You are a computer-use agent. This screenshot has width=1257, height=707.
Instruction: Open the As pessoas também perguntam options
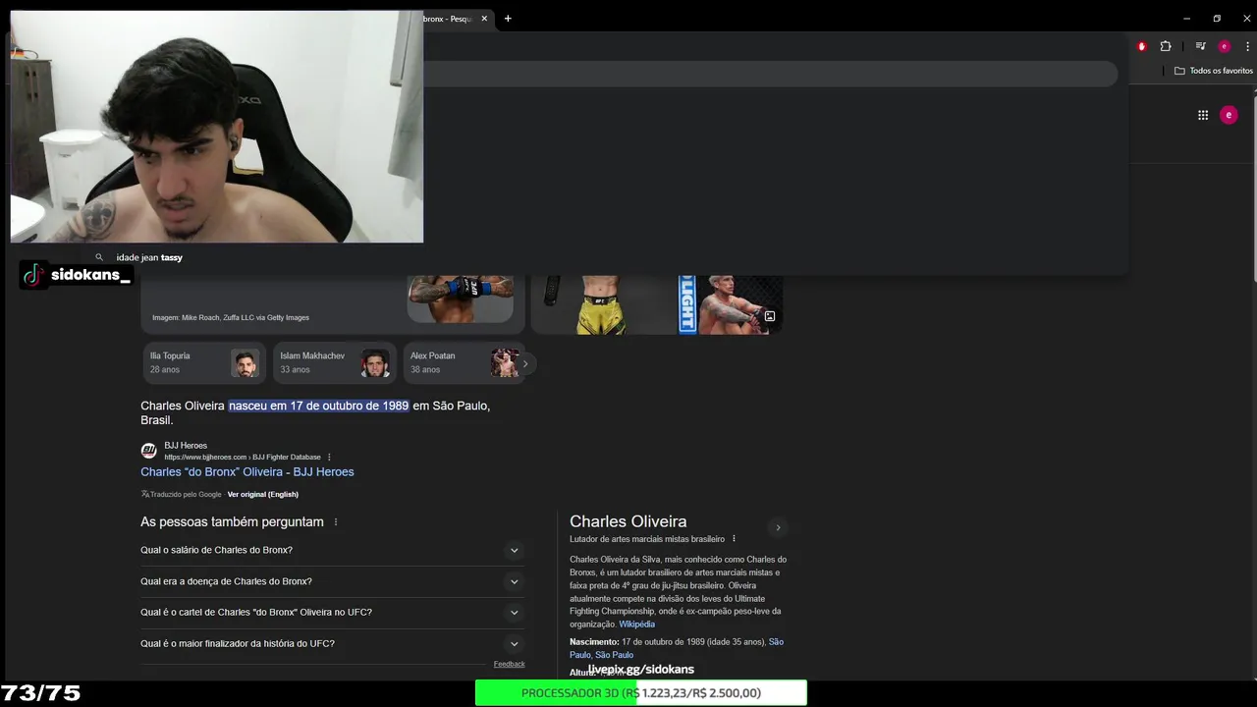pyautogui.click(x=336, y=522)
